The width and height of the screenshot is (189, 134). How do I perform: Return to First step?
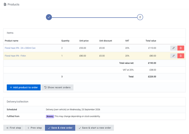(x=14, y=128)
